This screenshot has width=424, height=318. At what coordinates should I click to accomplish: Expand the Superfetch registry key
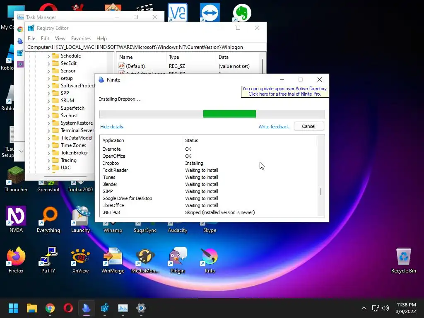(49, 108)
